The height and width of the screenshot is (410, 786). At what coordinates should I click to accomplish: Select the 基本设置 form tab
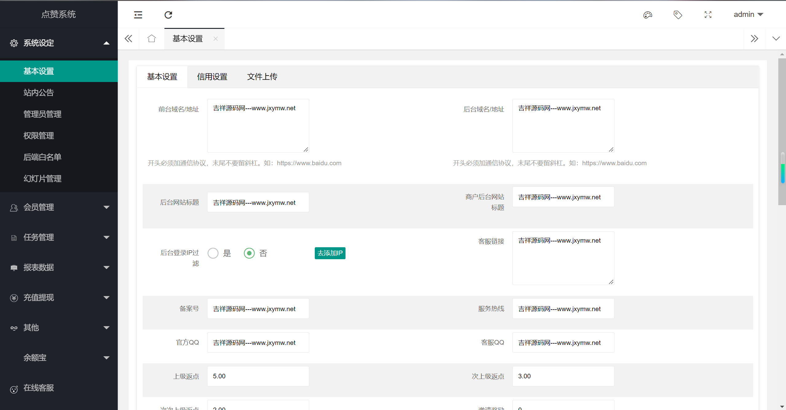[x=162, y=77]
